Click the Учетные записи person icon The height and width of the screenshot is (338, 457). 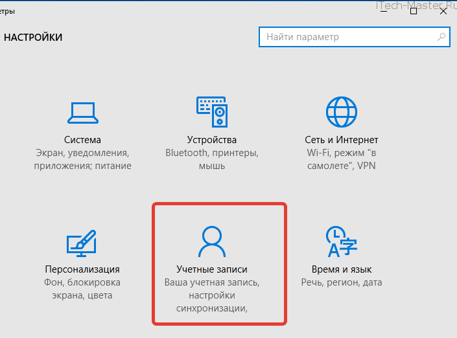pyautogui.click(x=211, y=242)
